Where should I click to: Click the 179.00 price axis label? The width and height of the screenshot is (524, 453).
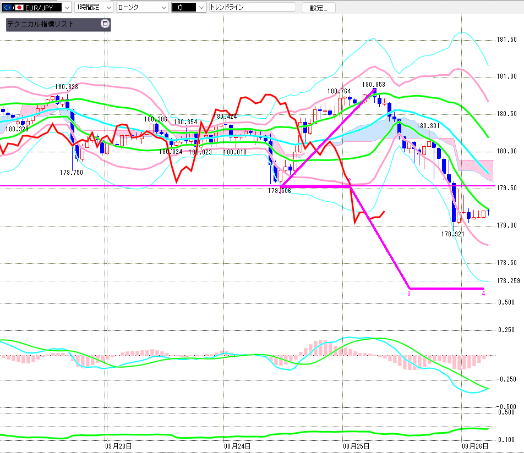(x=506, y=225)
